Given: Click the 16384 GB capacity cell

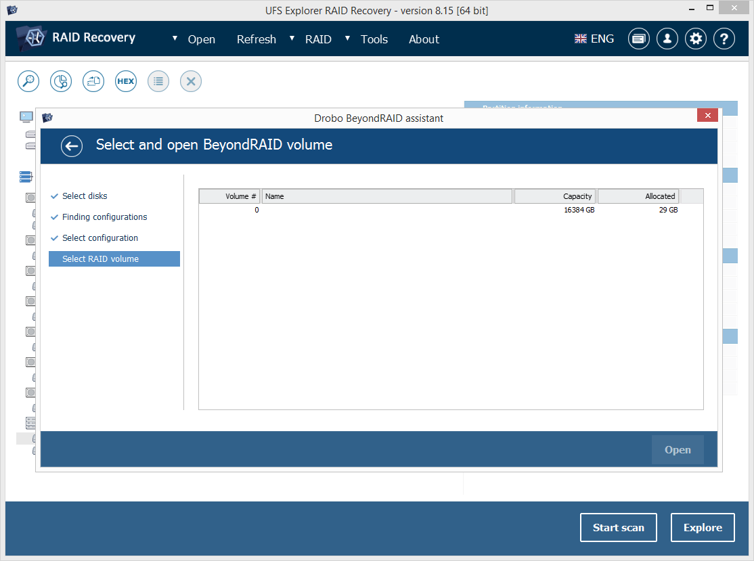Looking at the screenshot, I should tap(579, 210).
